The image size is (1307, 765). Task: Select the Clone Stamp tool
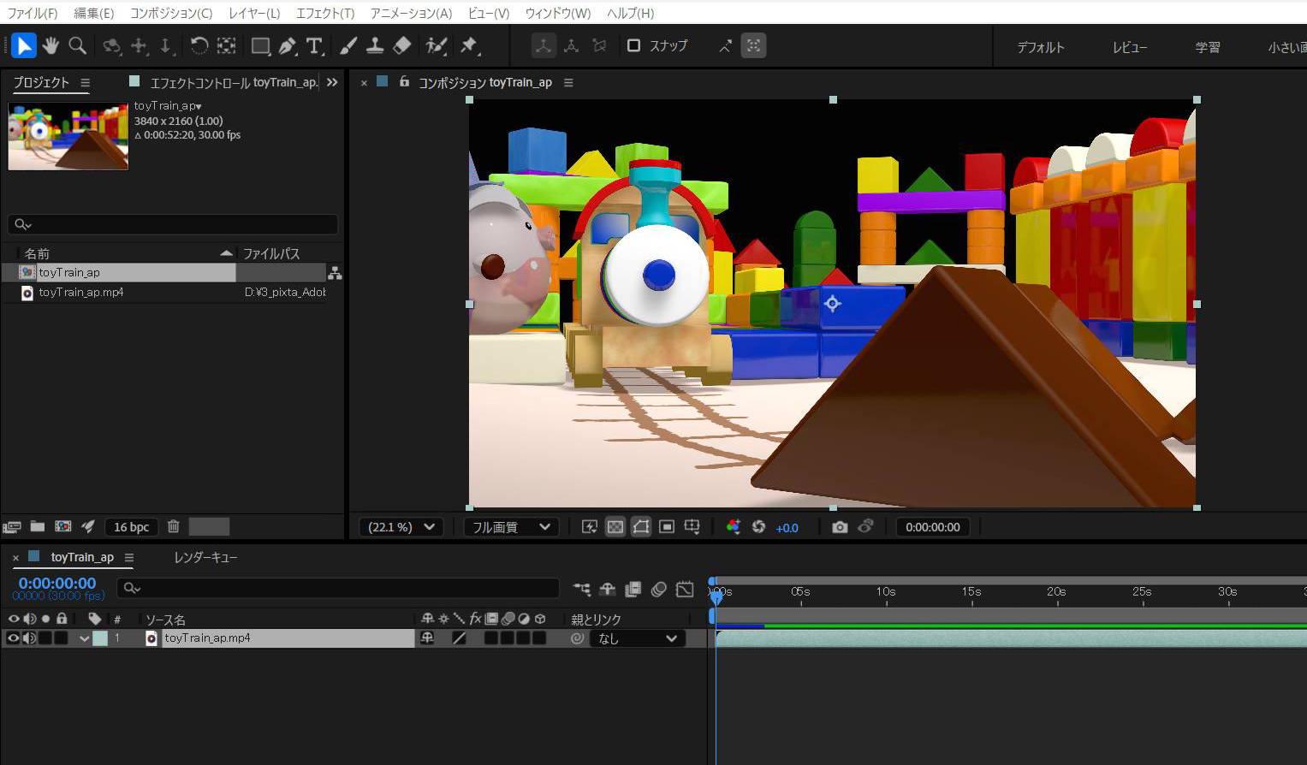pyautogui.click(x=375, y=45)
